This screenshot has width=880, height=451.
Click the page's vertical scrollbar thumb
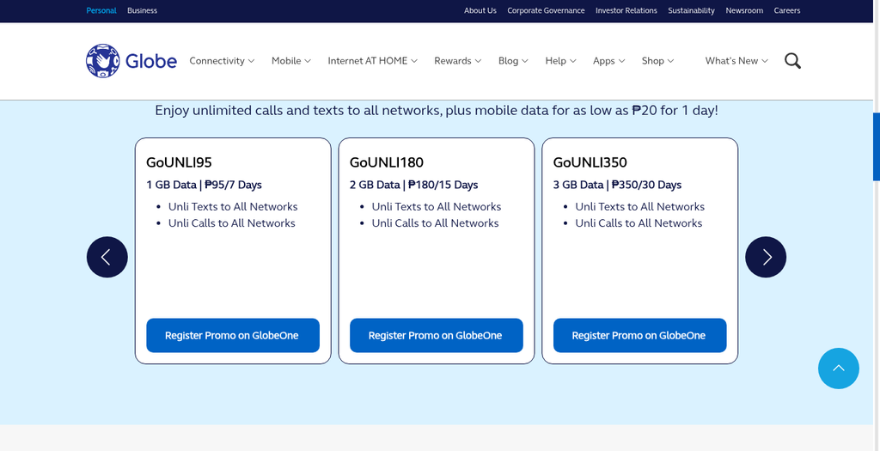pos(876,146)
